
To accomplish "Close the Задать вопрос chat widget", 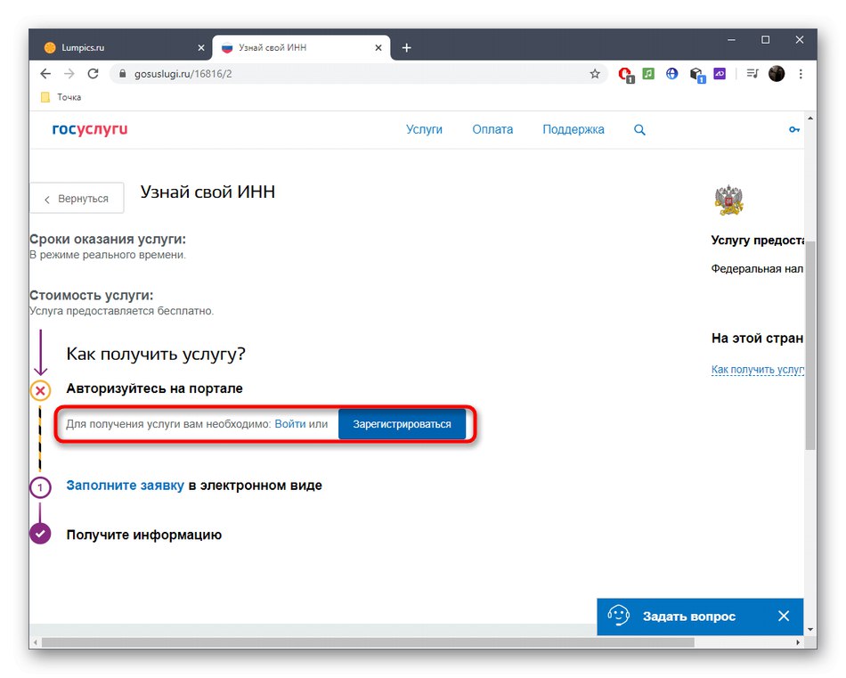I will 784,616.
